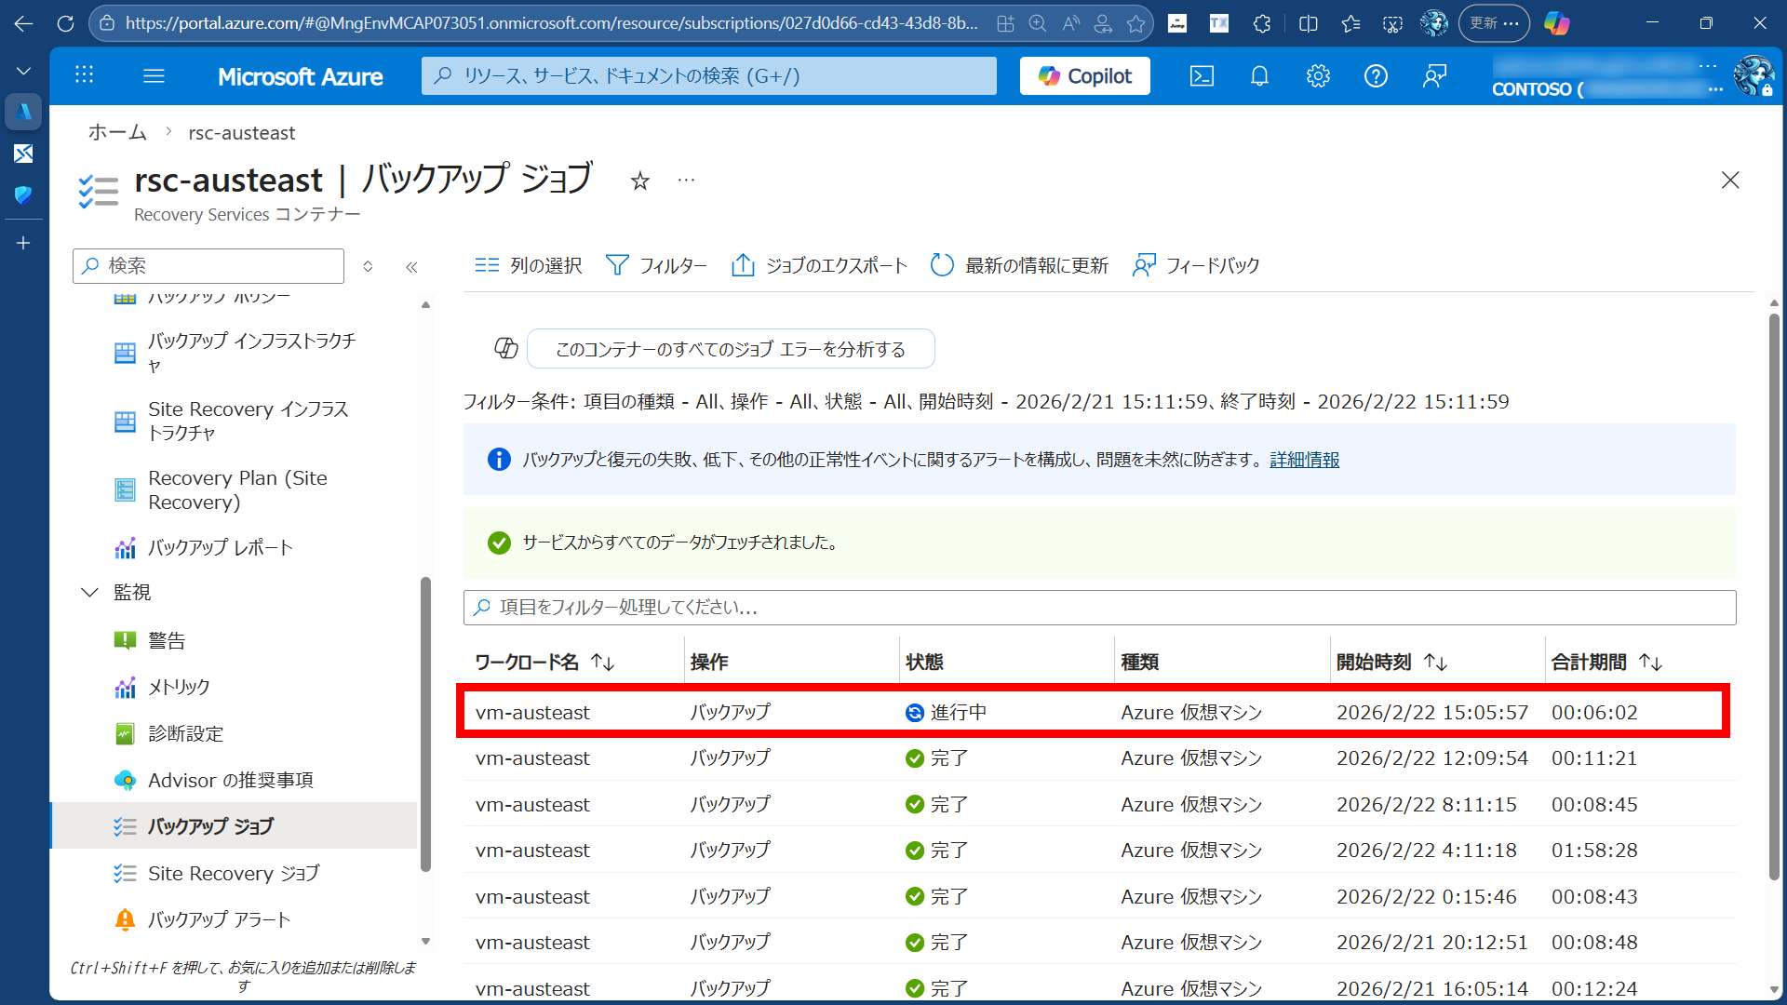Open the 詳細情報 link in the alert banner

tap(1303, 459)
